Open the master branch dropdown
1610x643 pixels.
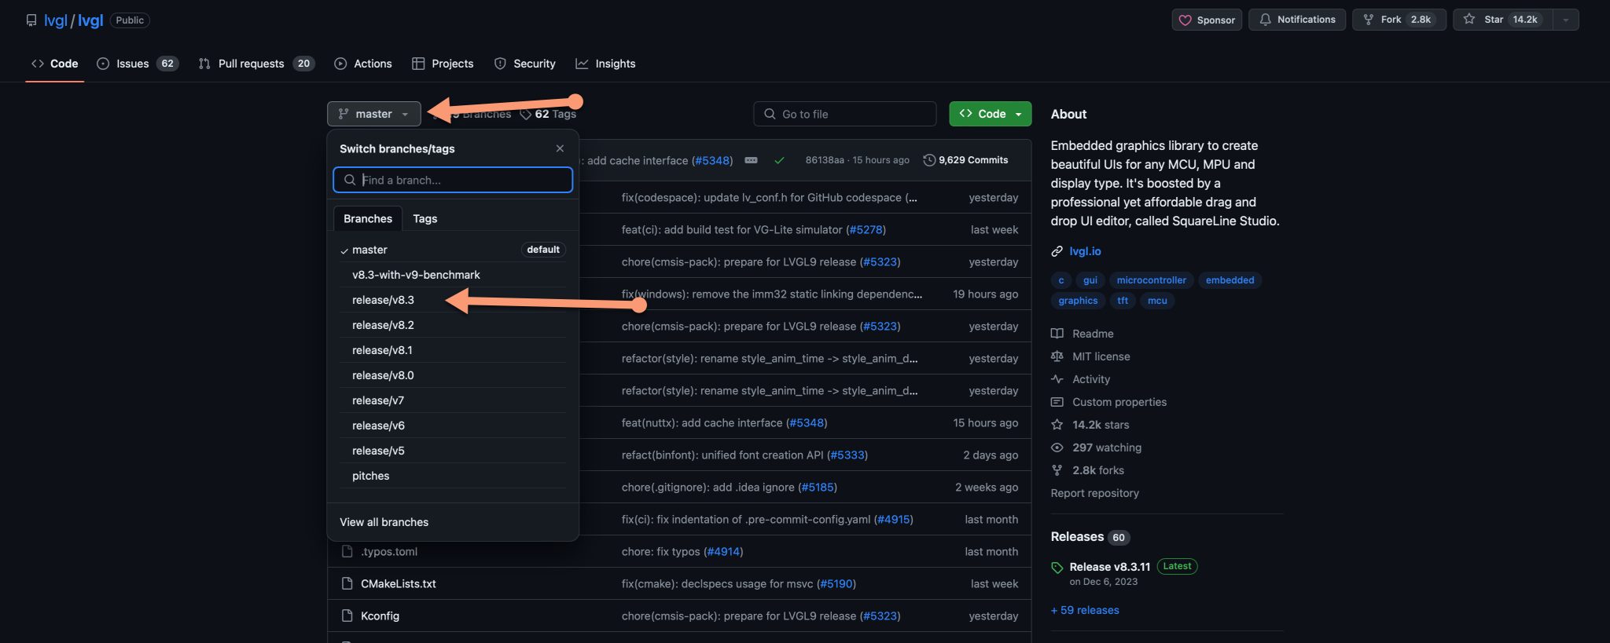tap(374, 114)
